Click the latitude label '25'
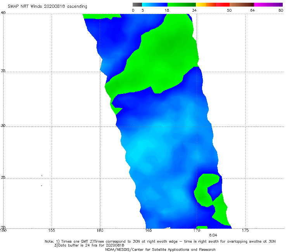The image size is (287, 252). pyautogui.click(x=3, y=177)
